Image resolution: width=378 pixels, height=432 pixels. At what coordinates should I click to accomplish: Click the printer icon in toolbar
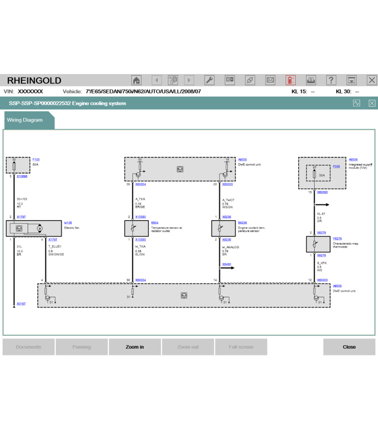[x=311, y=80]
